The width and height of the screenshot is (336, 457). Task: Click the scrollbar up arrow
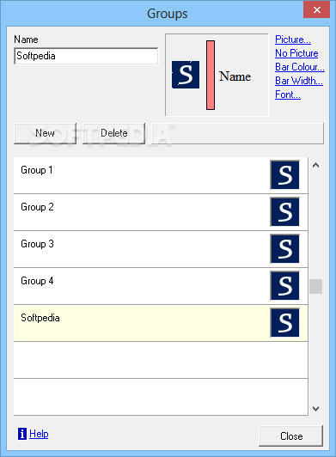[x=315, y=166]
